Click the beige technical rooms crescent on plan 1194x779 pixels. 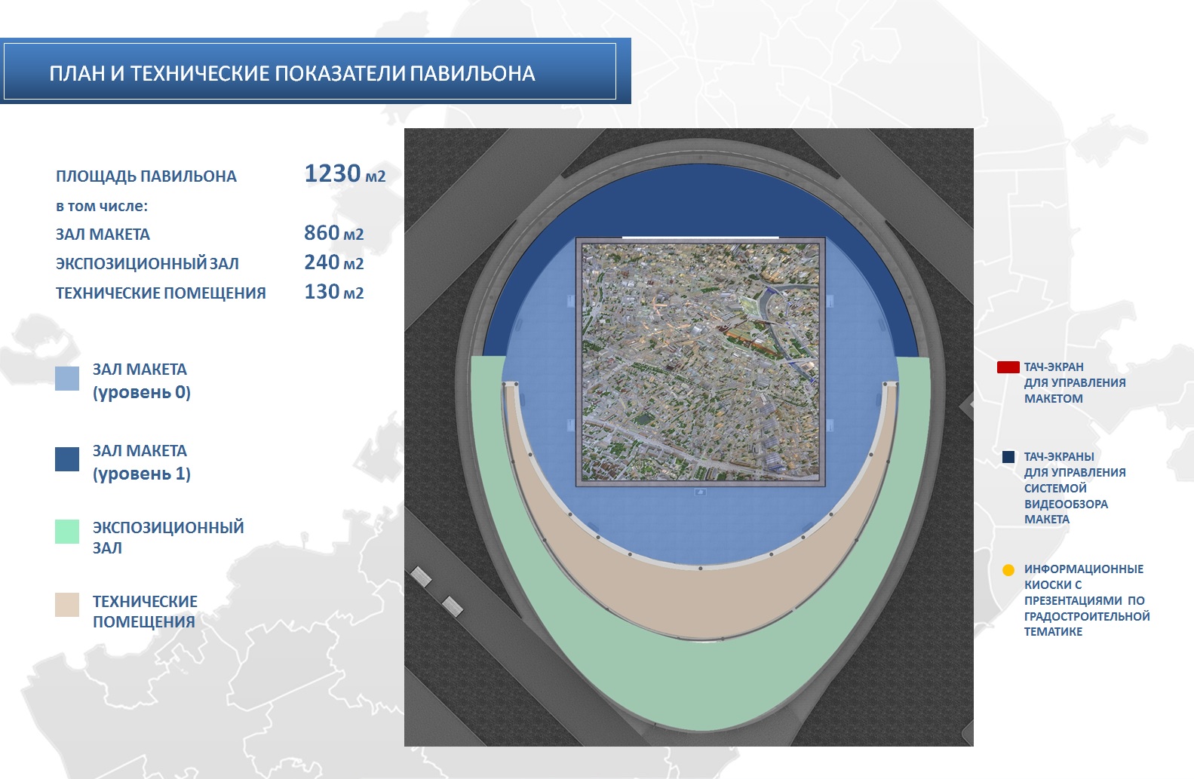pyautogui.click(x=701, y=603)
